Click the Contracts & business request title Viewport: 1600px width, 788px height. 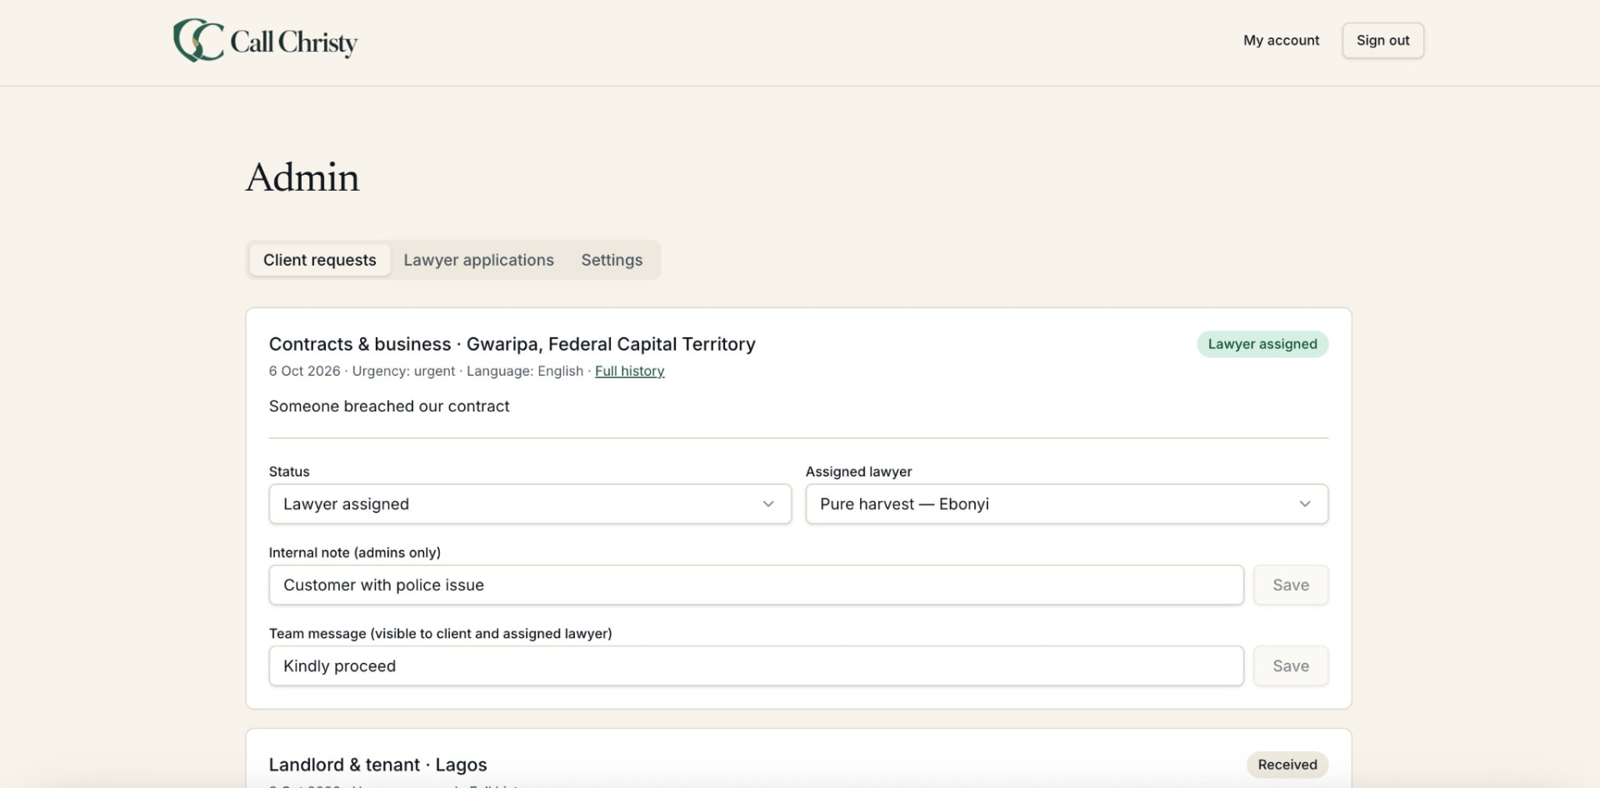coord(512,344)
